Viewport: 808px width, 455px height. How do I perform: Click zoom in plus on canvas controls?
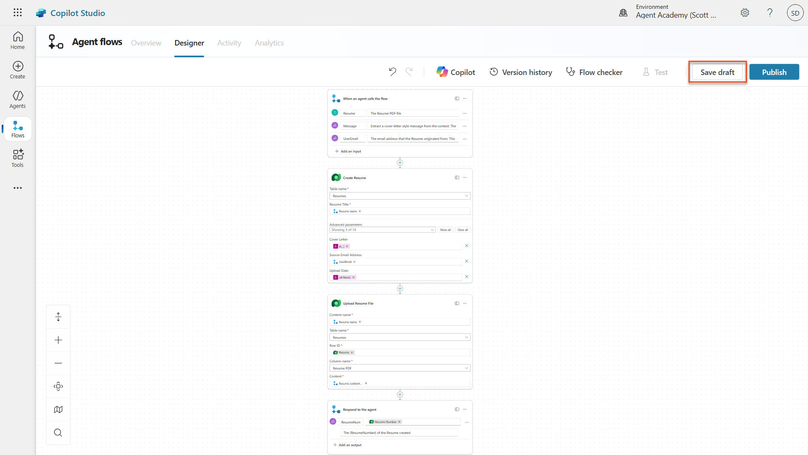(58, 340)
